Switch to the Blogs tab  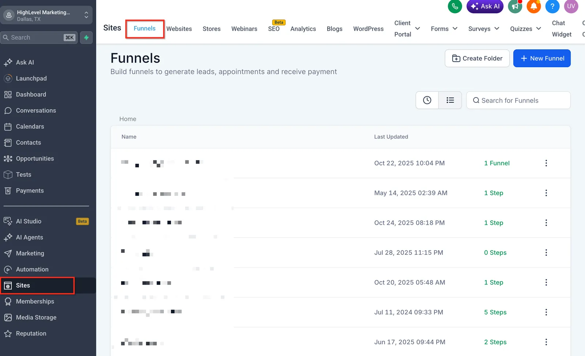pos(335,29)
